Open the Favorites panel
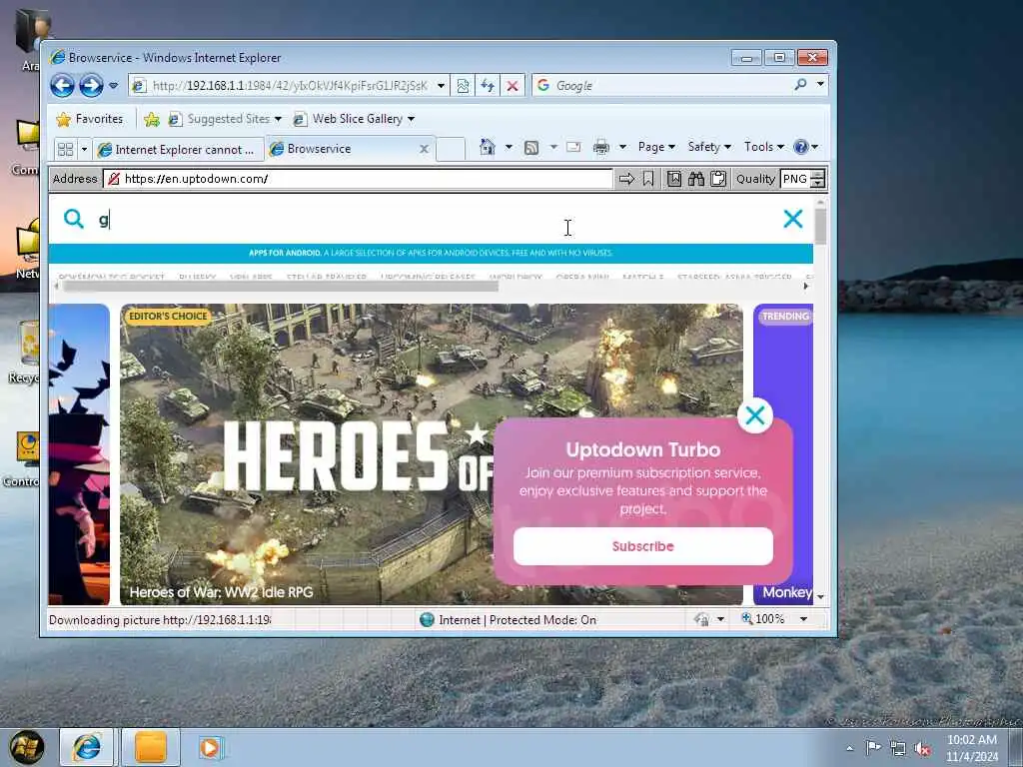Viewport: 1023px width, 767px height. coord(89,119)
